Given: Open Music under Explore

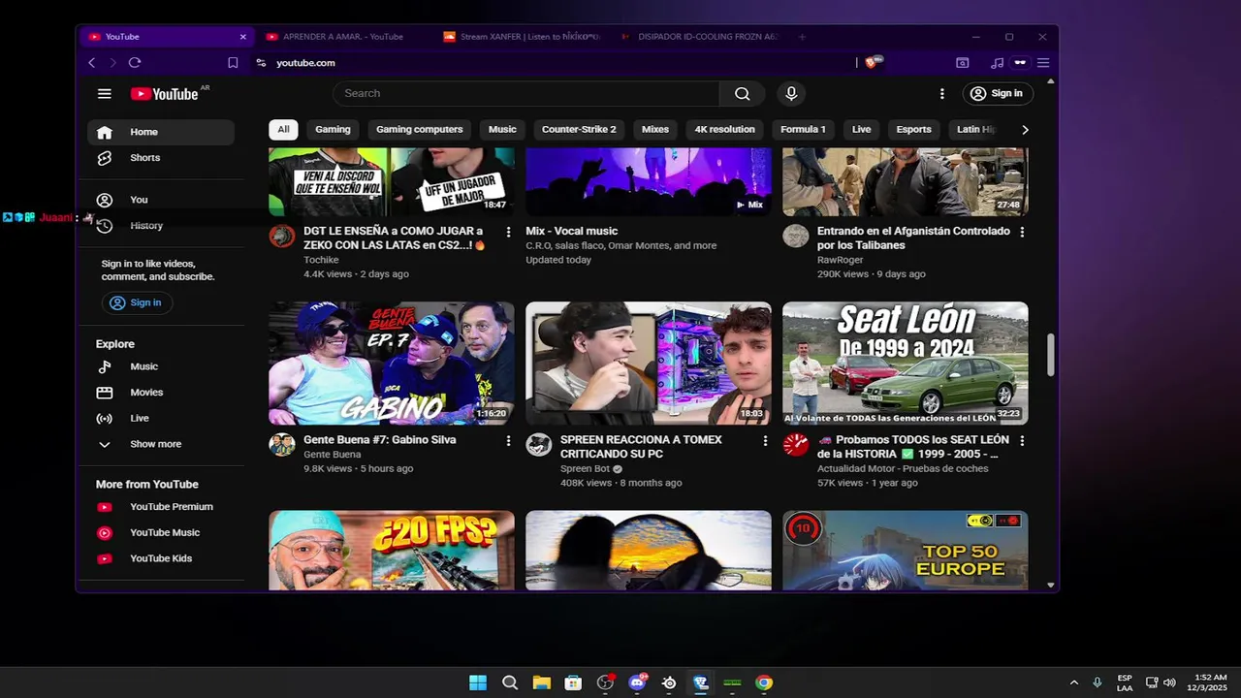Looking at the screenshot, I should coord(161,367).
